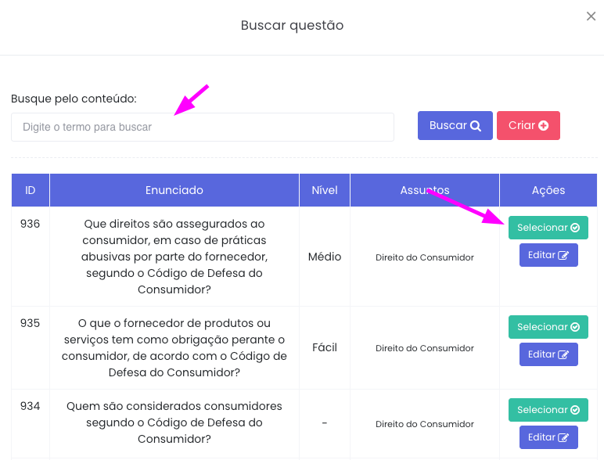Click the search term input field
604x460 pixels.
pyautogui.click(x=202, y=127)
